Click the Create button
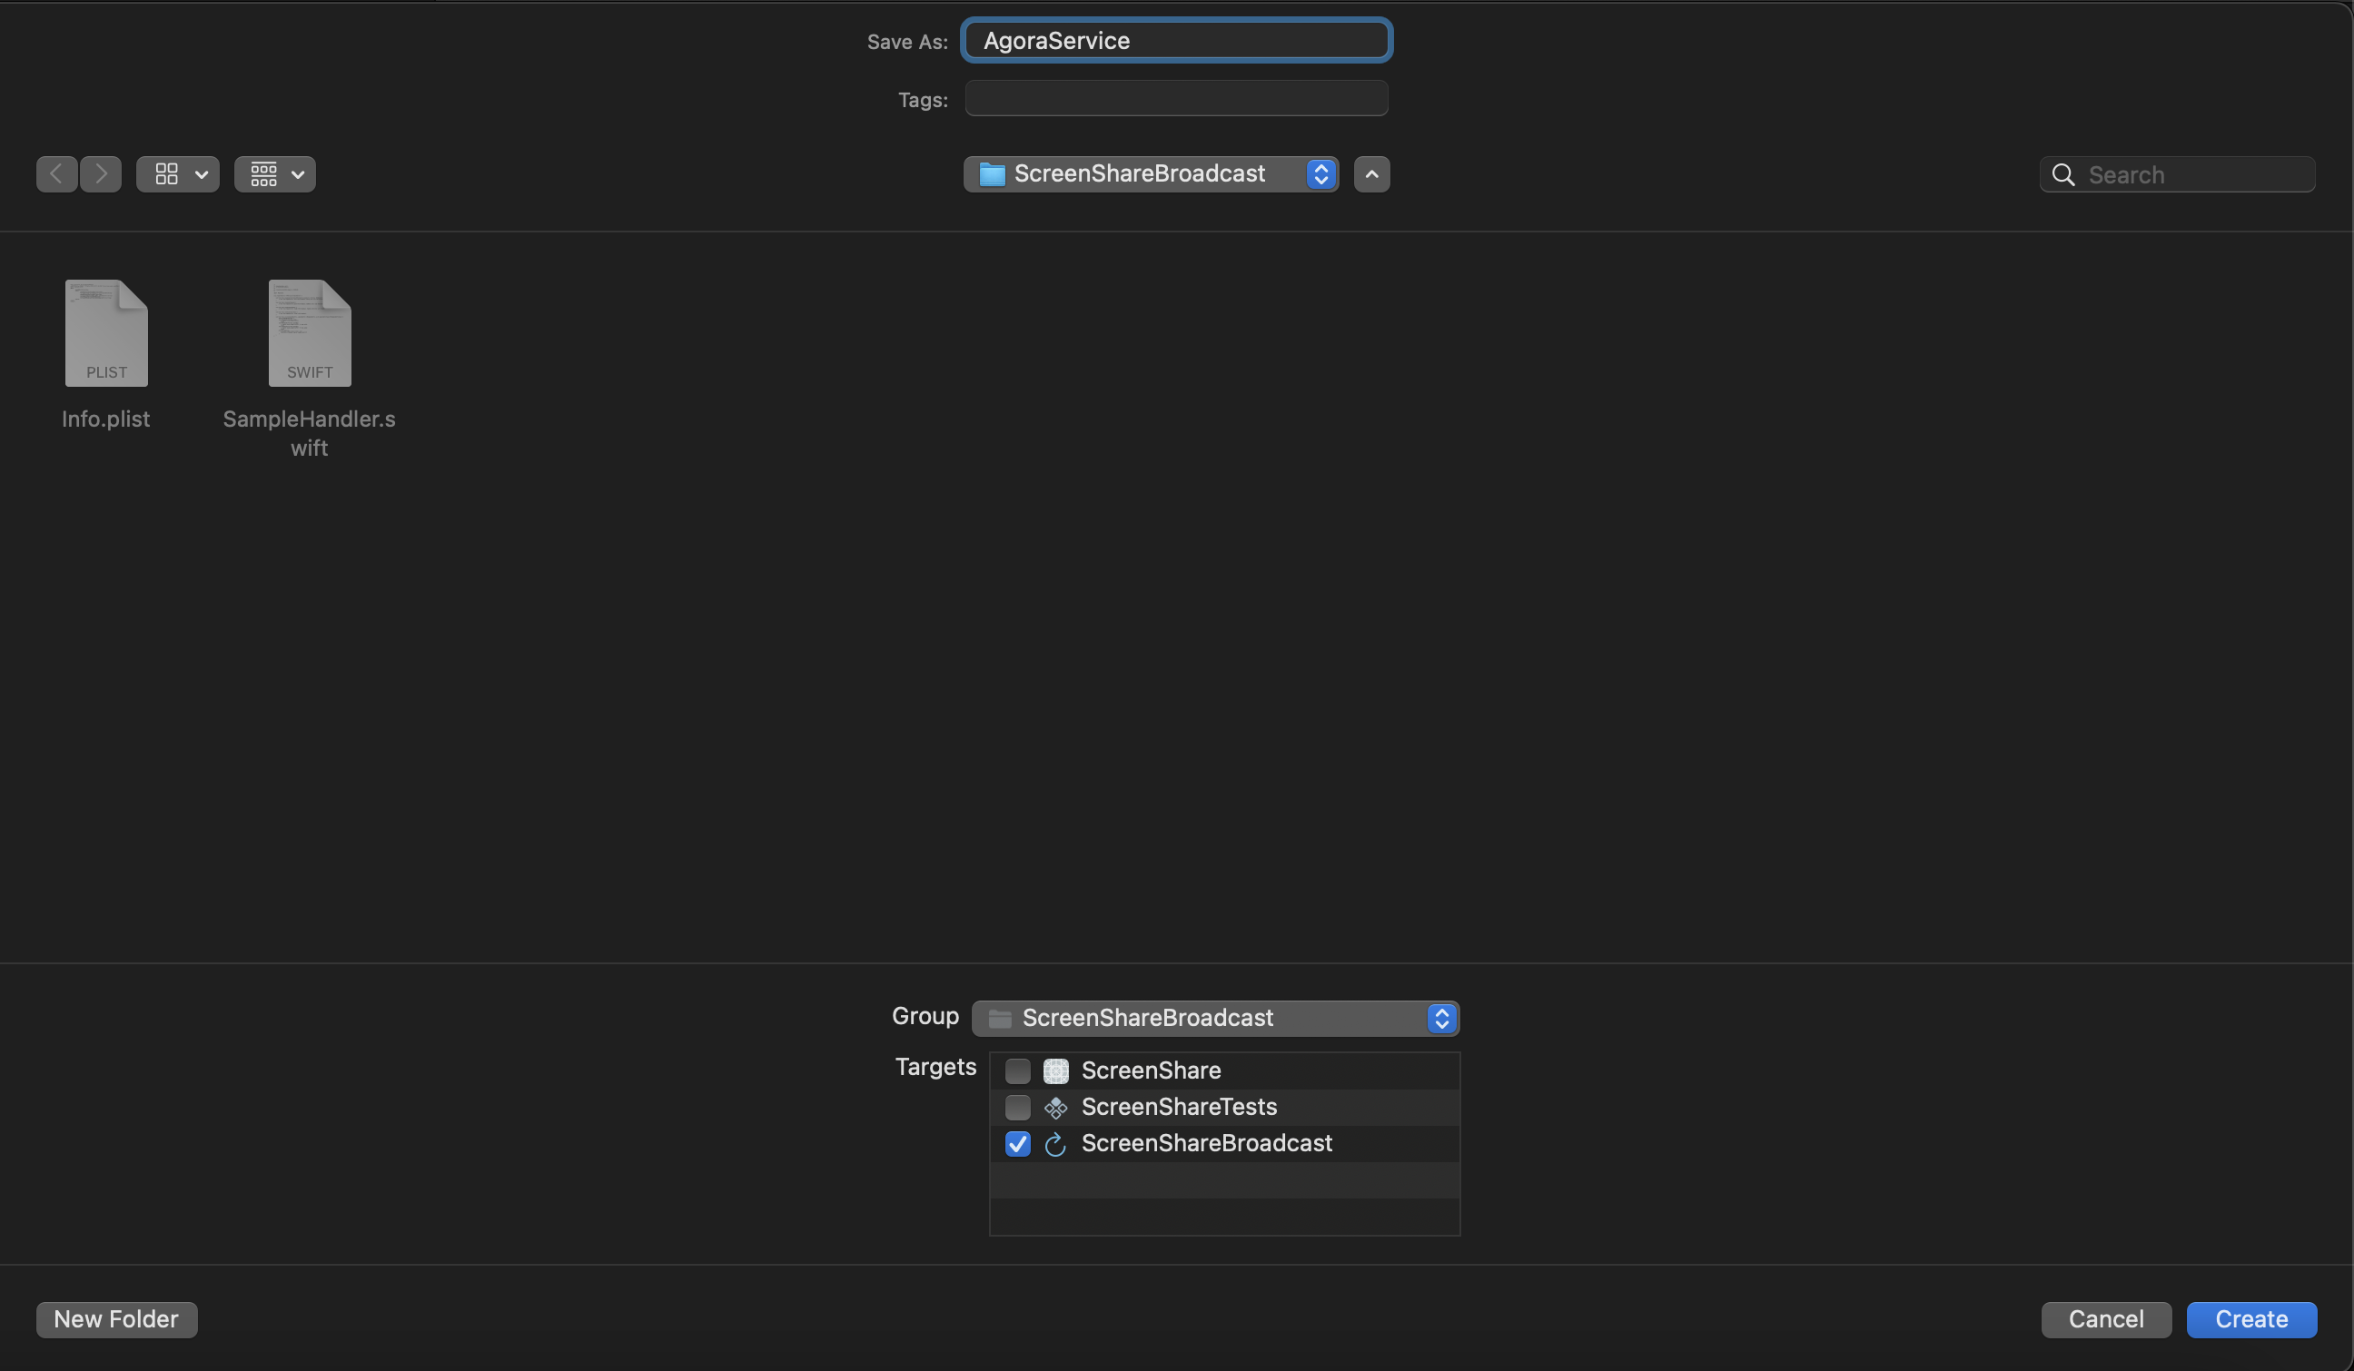 point(2250,1318)
